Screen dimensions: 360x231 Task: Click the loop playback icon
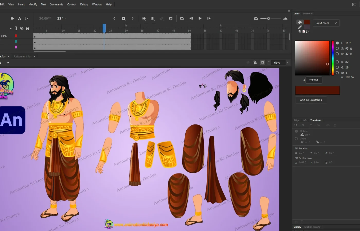(182, 18)
